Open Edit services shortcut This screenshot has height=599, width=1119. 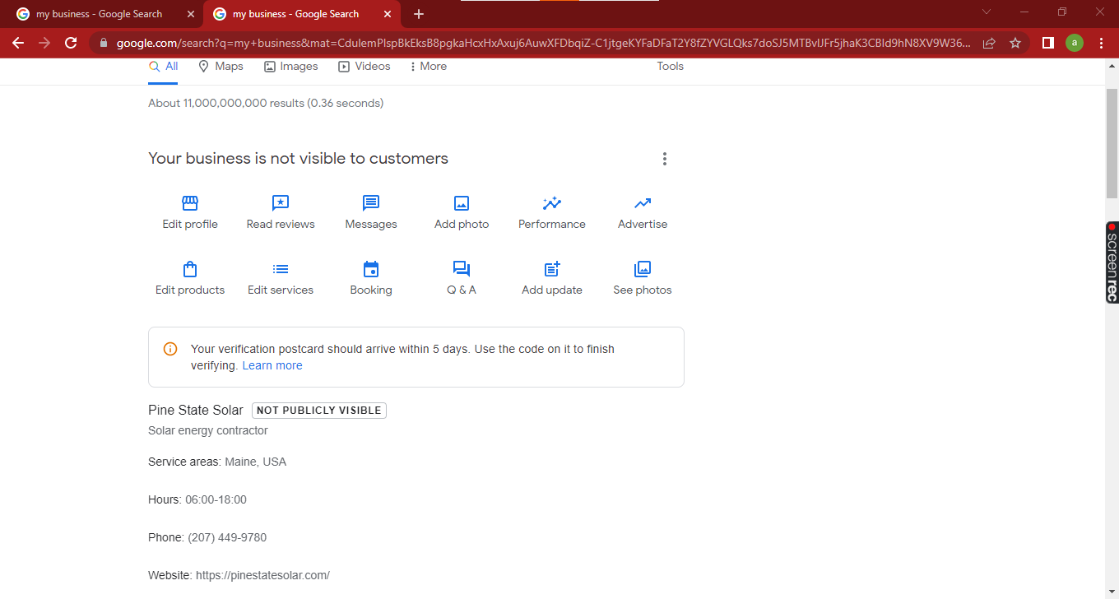click(281, 278)
